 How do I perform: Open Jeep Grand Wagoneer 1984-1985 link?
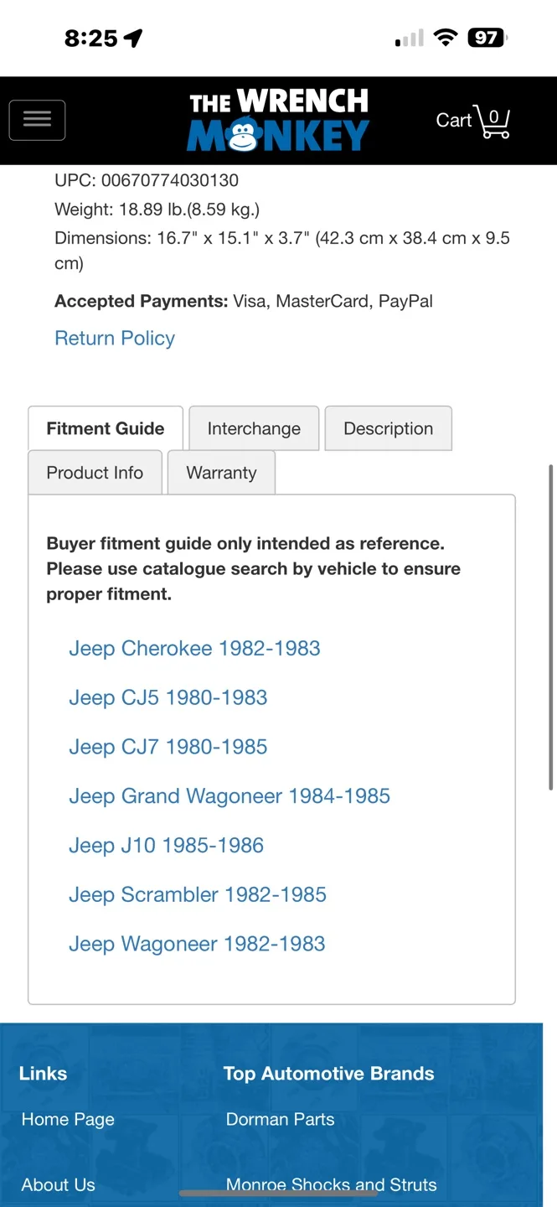(230, 796)
